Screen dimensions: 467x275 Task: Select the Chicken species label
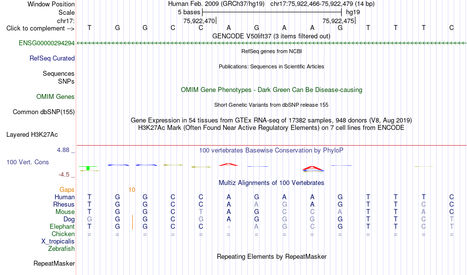point(63,234)
